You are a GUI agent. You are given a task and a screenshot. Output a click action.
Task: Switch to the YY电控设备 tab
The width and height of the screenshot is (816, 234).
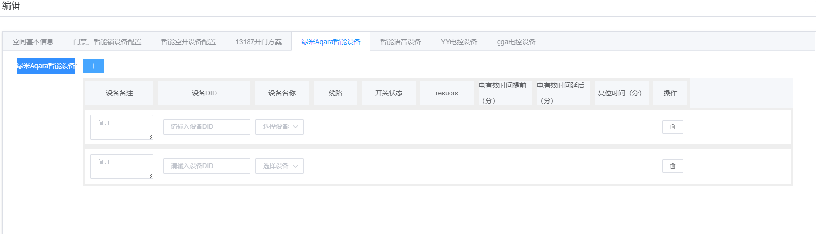[459, 42]
